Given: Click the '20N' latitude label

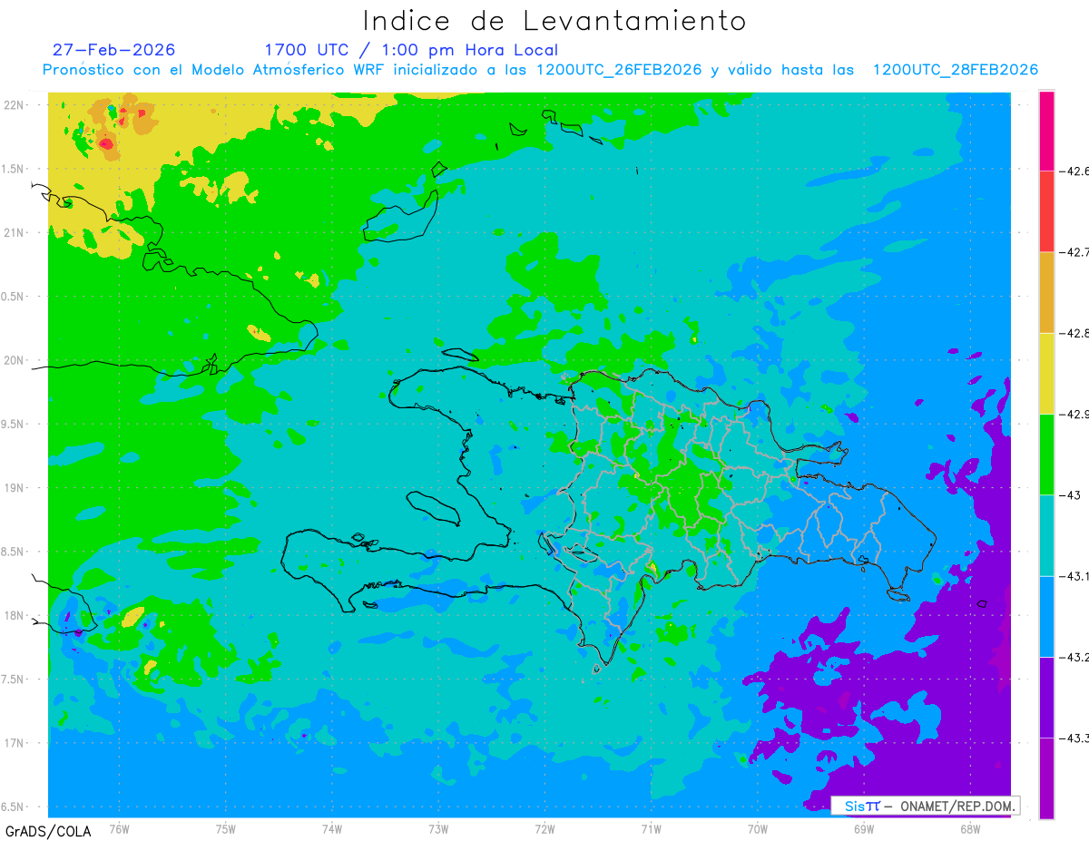Looking at the screenshot, I should (x=15, y=360).
